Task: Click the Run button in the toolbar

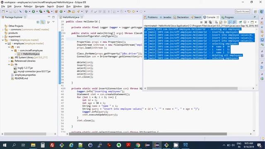Action: click(x=34, y=12)
